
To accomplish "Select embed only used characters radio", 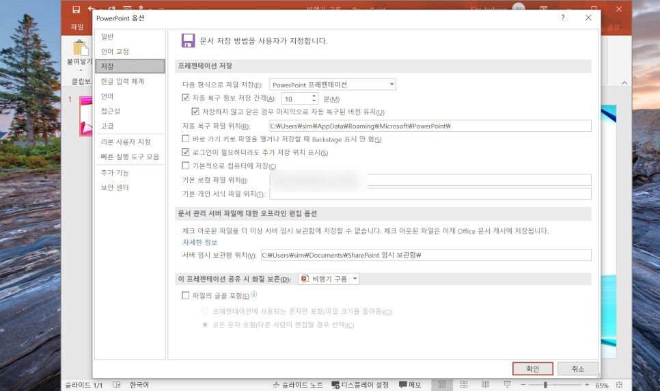I will click(x=205, y=312).
